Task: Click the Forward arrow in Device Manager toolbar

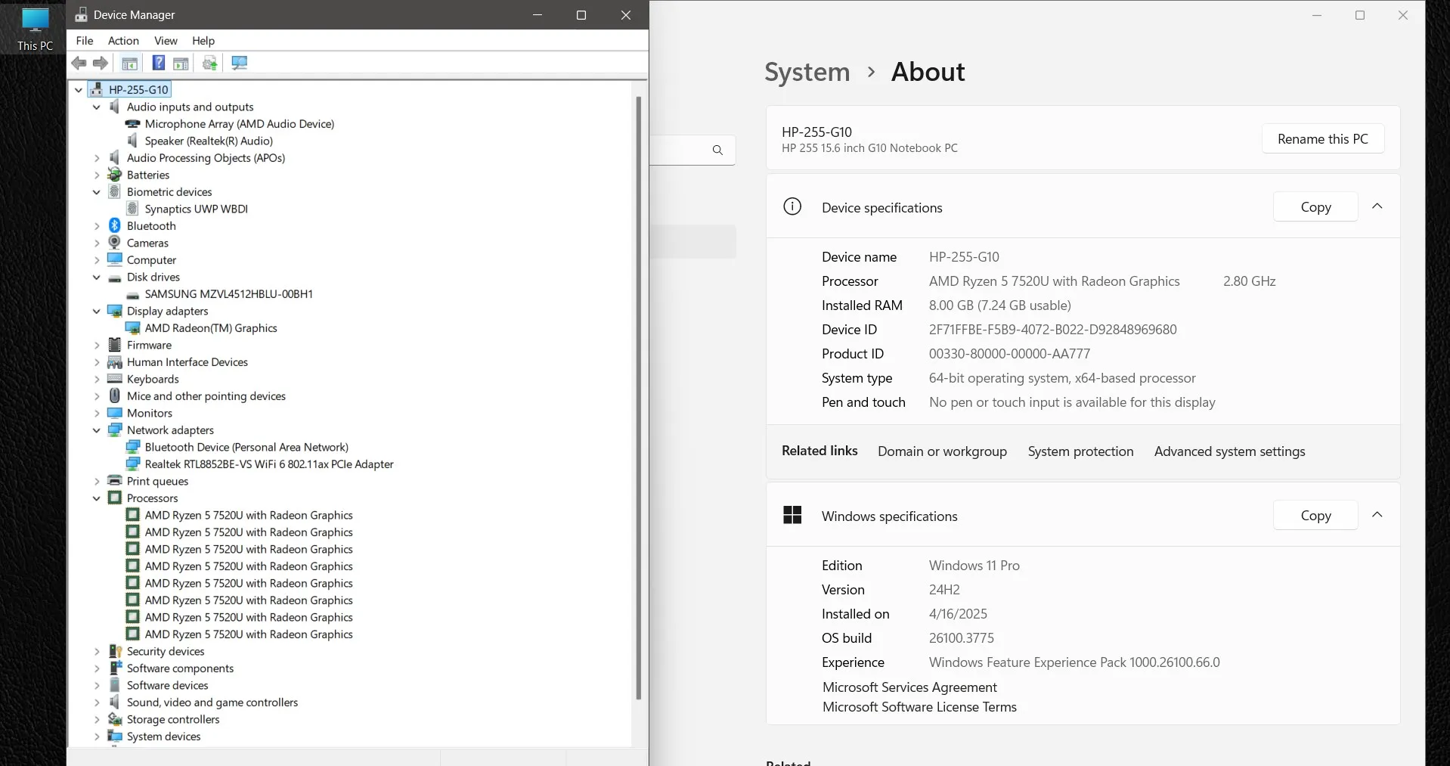Action: [x=100, y=63]
